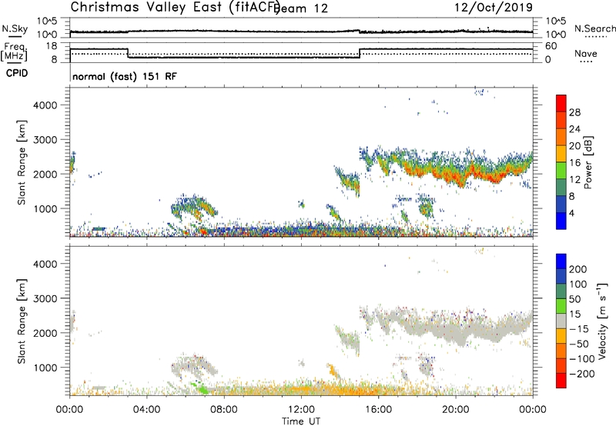Click the "-100" label on velocity colorbar
Screen dimensions: 616x426
pyautogui.click(x=581, y=359)
